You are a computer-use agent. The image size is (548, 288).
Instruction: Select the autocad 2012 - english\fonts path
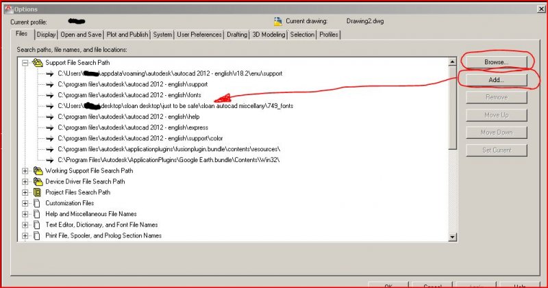coord(129,95)
